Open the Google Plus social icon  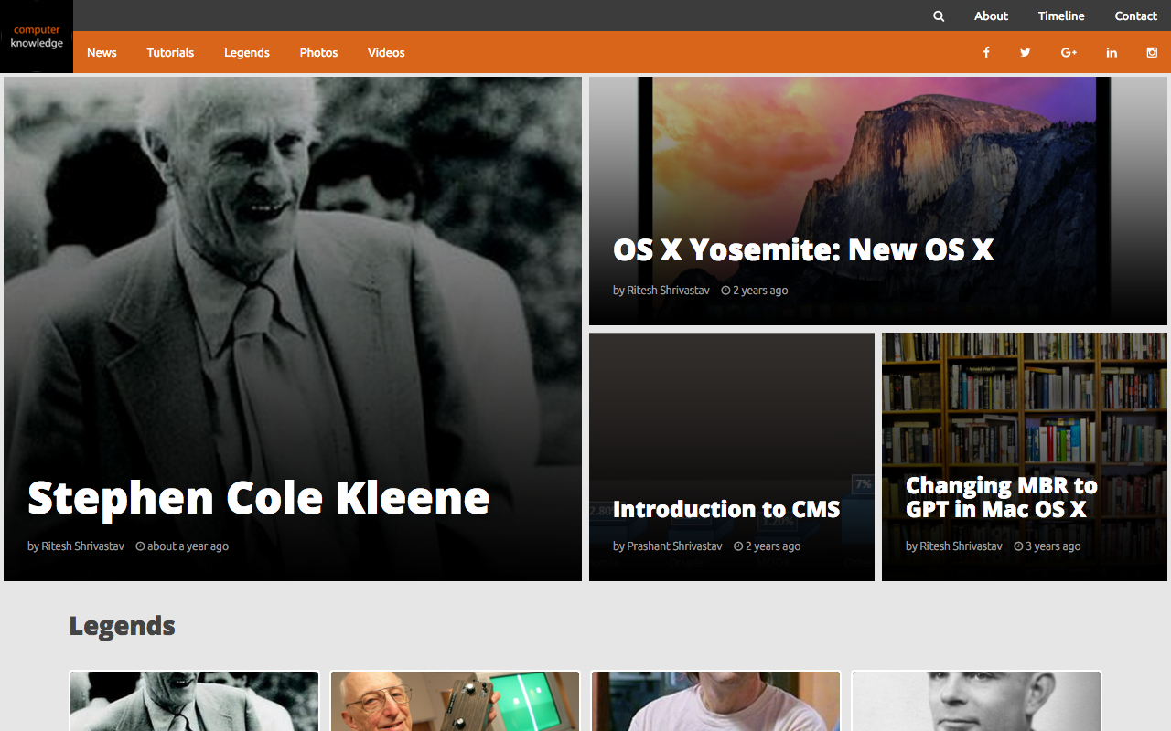(1069, 52)
